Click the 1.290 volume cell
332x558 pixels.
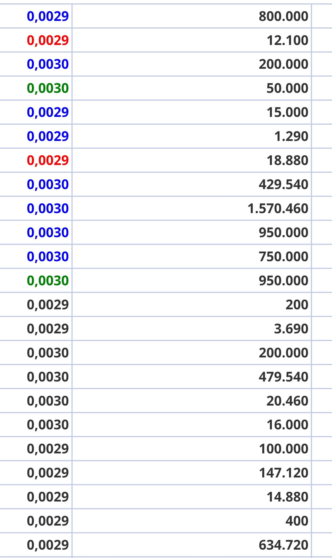click(192, 136)
